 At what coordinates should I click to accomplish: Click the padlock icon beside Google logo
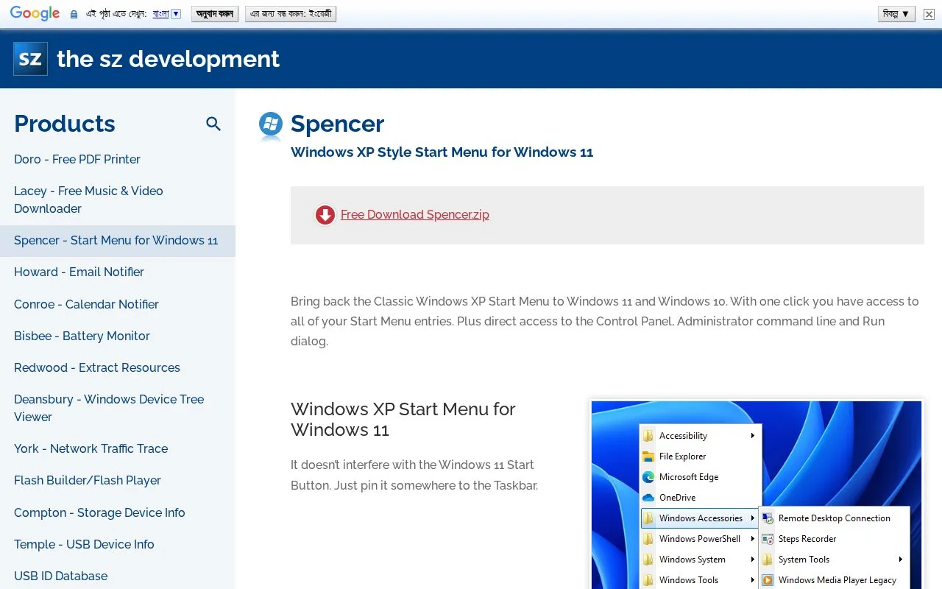[74, 14]
